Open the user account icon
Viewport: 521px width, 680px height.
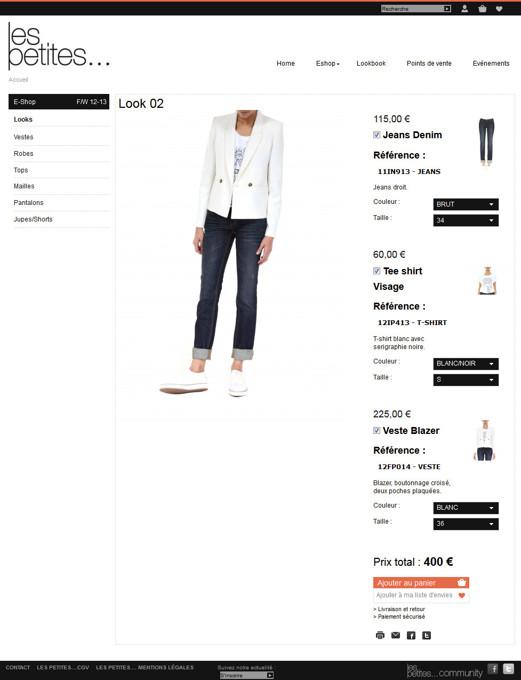[x=464, y=9]
